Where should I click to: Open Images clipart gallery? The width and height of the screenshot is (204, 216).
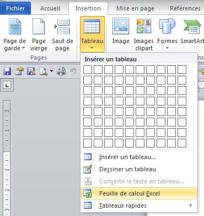(144, 35)
